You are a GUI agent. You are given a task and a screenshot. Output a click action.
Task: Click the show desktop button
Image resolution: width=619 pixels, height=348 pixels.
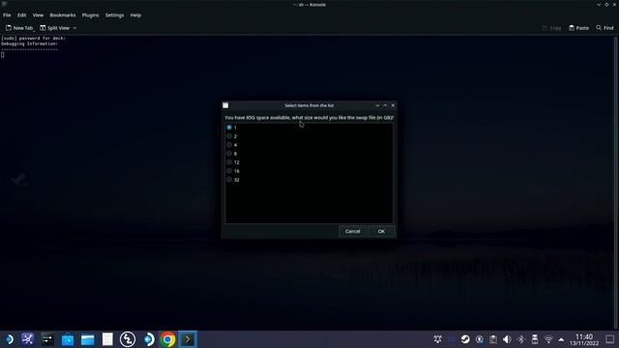point(609,339)
